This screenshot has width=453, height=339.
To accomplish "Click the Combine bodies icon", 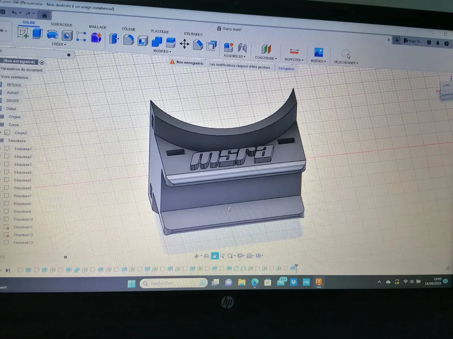I will pyautogui.click(x=157, y=42).
